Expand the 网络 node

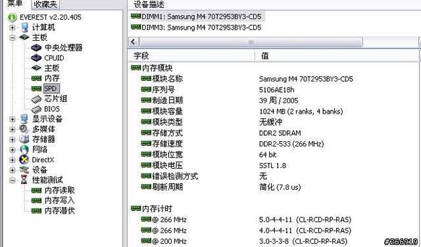tap(12, 150)
